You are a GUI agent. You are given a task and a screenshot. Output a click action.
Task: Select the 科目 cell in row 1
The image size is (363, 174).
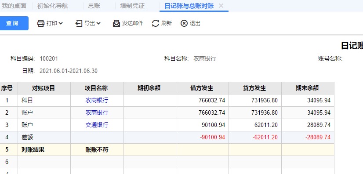tap(44, 101)
